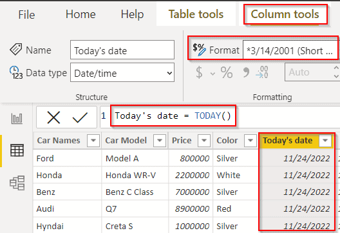
Task: Click the White color cell
Action: tap(236, 175)
